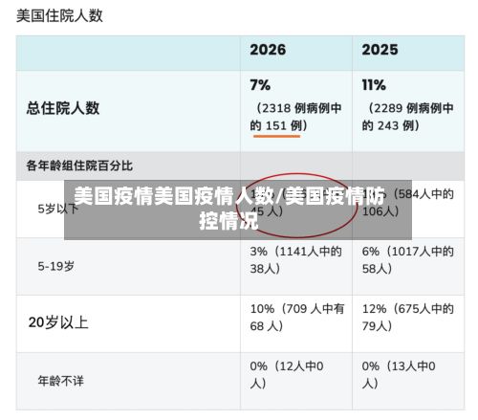The image size is (478, 420).
Task: Click the '总住院人数' row label
Action: point(63,108)
